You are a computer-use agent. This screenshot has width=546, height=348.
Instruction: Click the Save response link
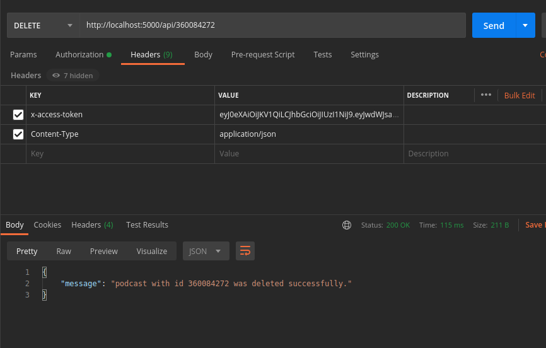click(535, 225)
